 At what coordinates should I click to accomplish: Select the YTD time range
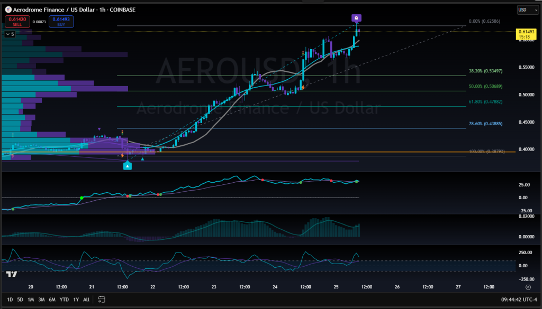64,299
